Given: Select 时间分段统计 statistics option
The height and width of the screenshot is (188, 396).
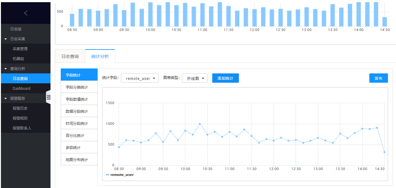Looking at the screenshot, I should coord(77,124).
